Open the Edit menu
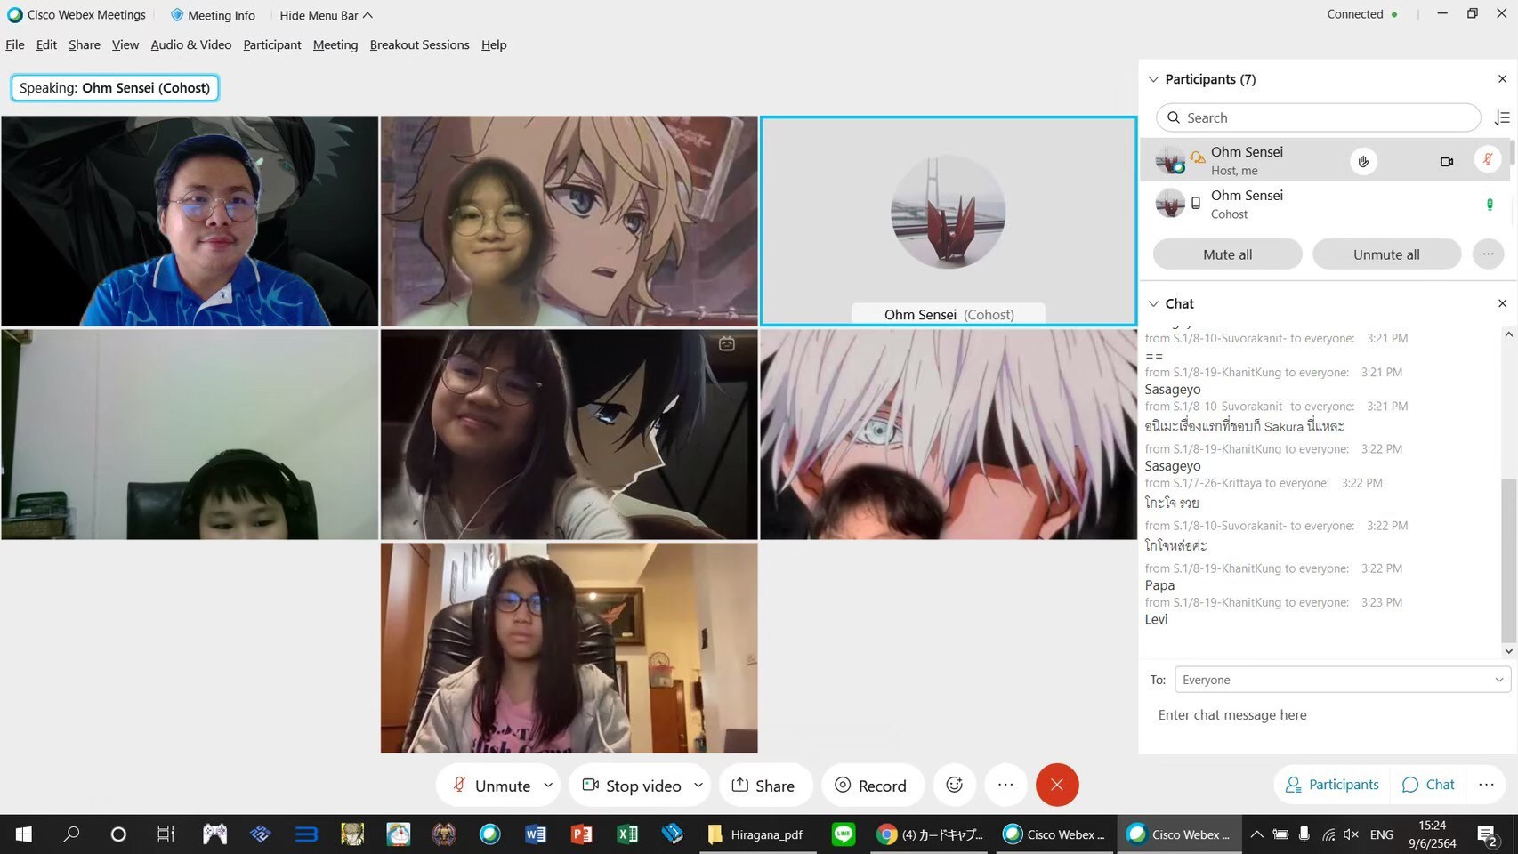1518x854 pixels. (x=46, y=44)
